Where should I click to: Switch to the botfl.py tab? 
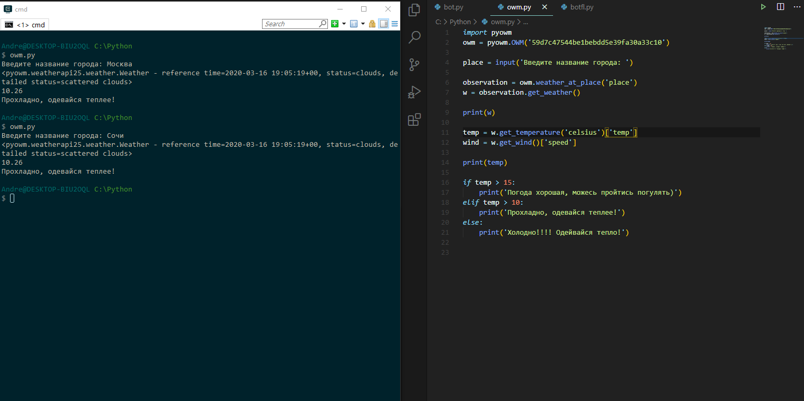click(578, 7)
